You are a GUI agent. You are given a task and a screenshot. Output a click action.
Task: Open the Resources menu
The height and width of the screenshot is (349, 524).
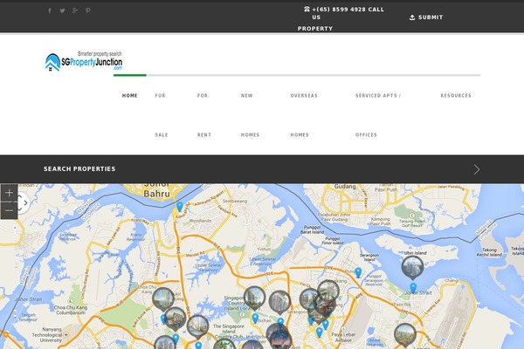click(456, 95)
